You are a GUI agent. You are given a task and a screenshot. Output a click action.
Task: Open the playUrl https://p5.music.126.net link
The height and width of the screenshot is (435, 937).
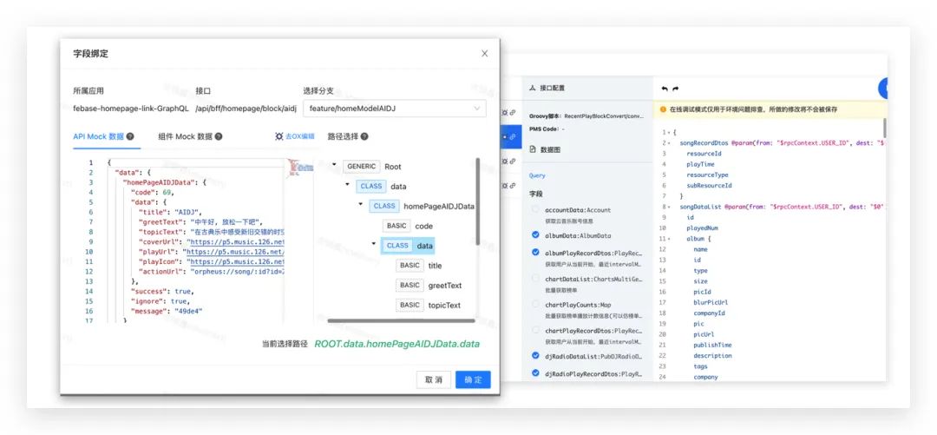pyautogui.click(x=233, y=253)
